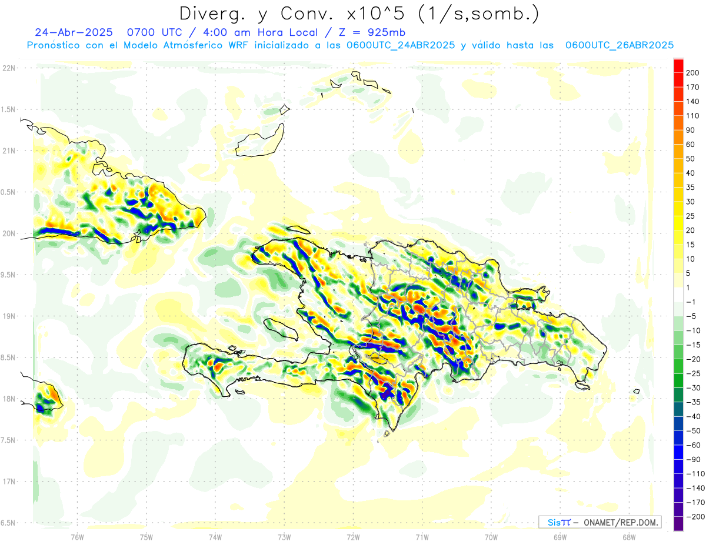
Task: Select the white swatch between 1 and -1
Action: 679,295
